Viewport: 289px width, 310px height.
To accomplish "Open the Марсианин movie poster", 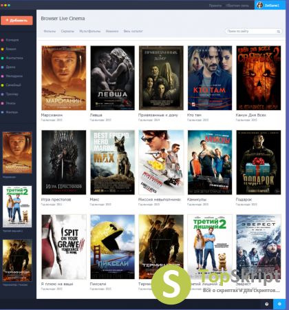I will click(x=64, y=78).
